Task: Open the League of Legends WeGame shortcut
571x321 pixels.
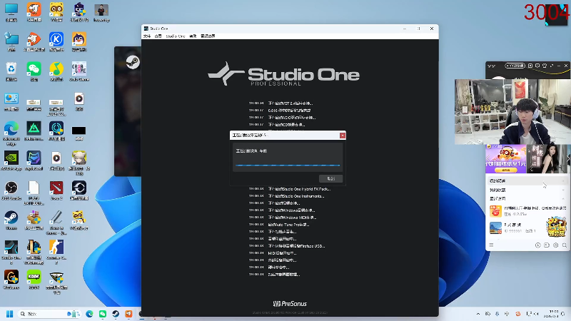Action: [34, 248]
